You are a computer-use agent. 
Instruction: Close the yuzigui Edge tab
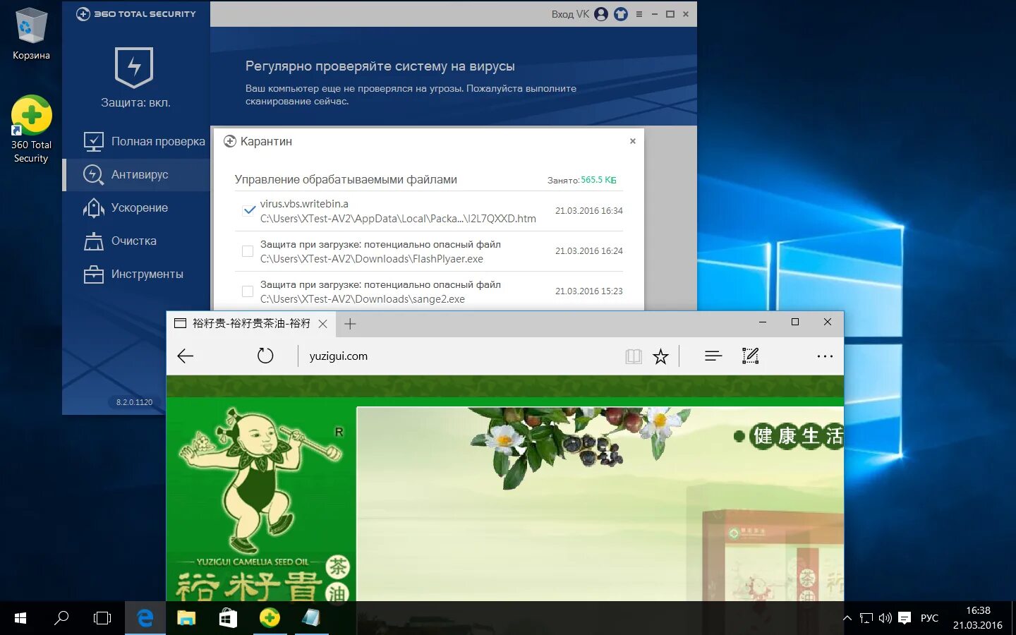tap(322, 324)
